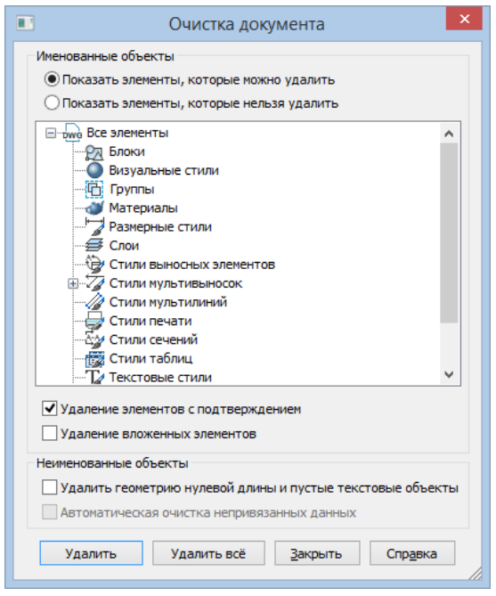Enable Удаление вложенных элементов checkbox
Screen dimensions: 496x596
point(50,433)
